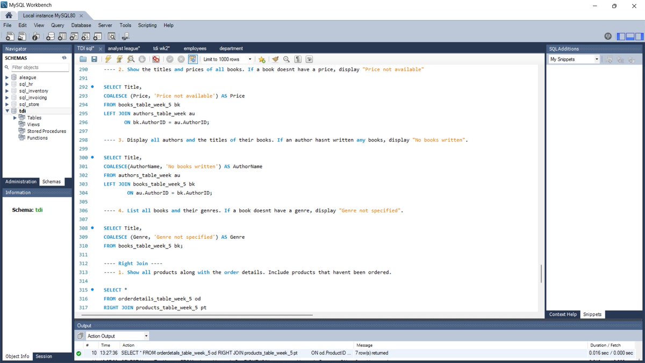Screen dimensions: 645x363
Task: Run EXPLAIN on the current statement icon
Action: pyautogui.click(x=131, y=59)
